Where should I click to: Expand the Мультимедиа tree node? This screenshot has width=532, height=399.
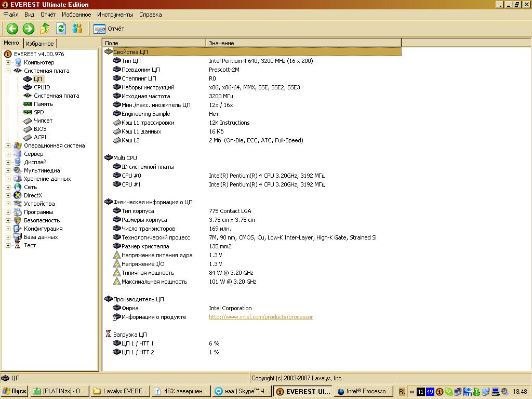pos(8,170)
